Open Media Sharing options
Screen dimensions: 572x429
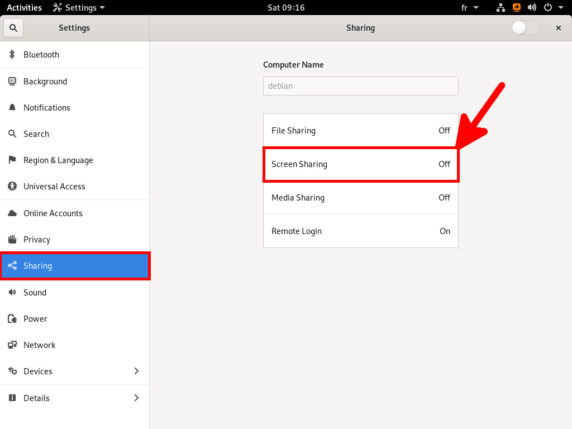pos(360,198)
